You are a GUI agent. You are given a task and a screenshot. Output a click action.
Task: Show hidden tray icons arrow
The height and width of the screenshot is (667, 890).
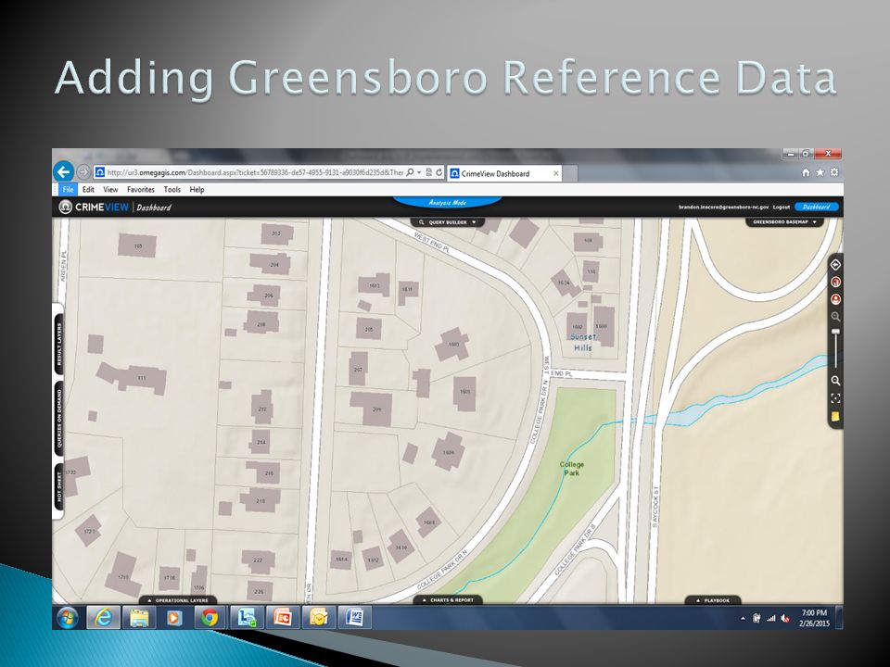[x=743, y=619]
